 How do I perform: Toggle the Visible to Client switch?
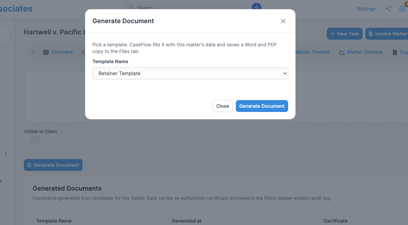(x=33, y=139)
